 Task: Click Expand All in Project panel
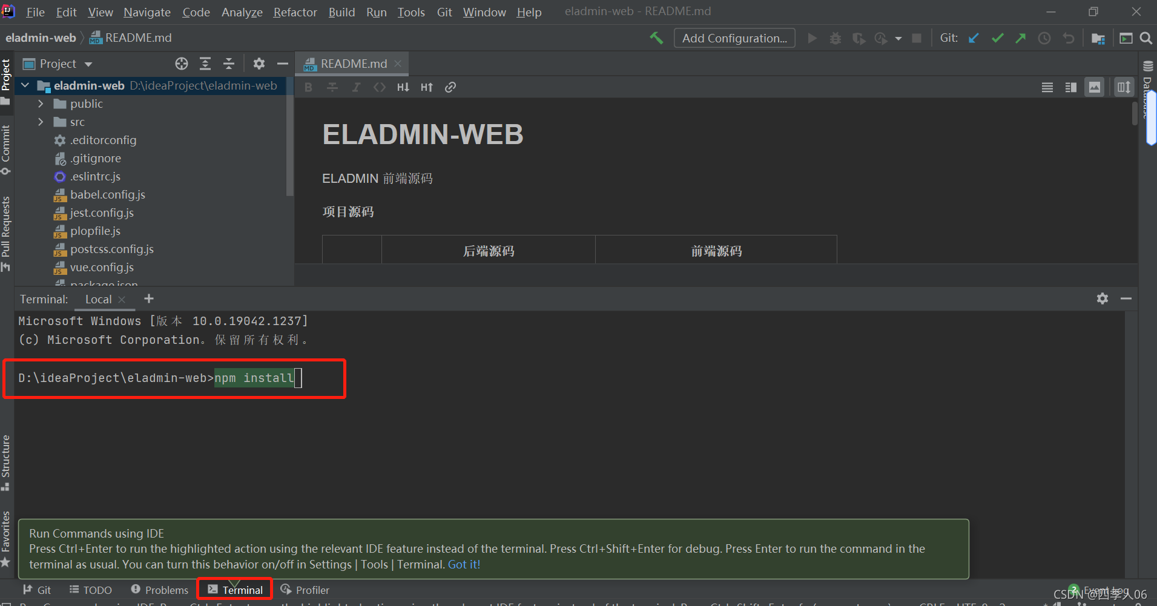coord(205,64)
